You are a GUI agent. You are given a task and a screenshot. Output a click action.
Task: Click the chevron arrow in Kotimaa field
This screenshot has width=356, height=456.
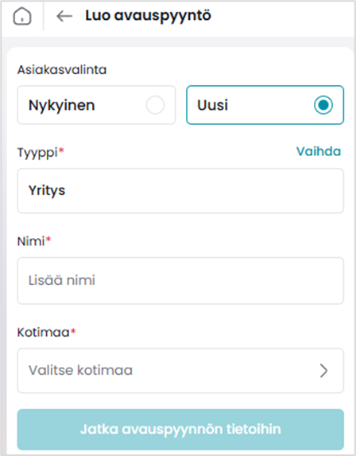coord(323,371)
